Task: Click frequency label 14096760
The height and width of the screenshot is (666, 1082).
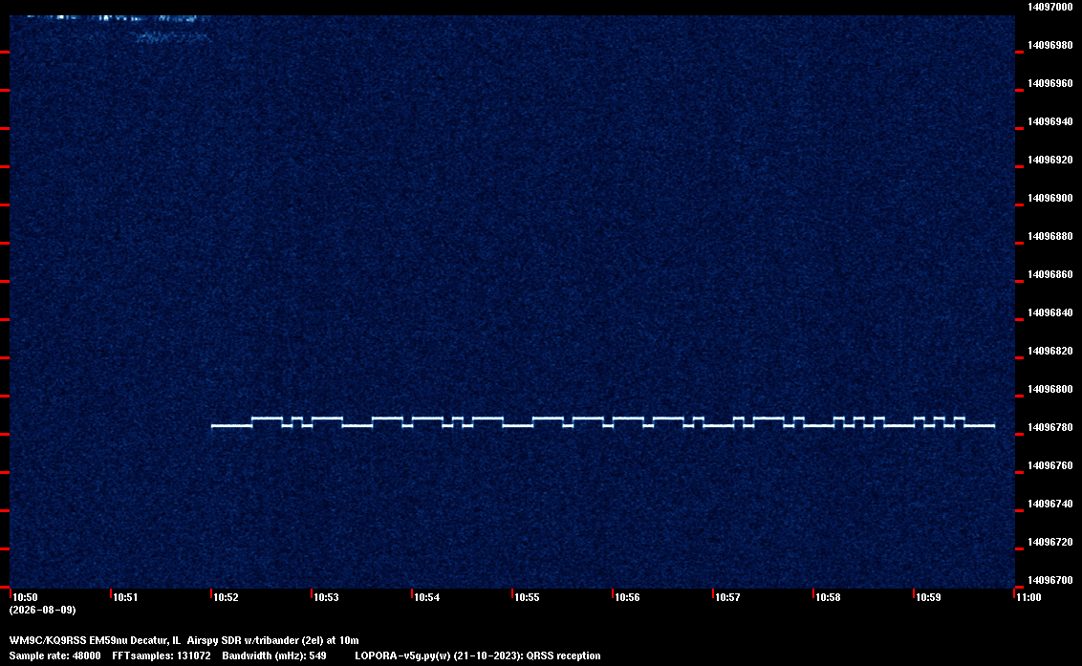Action: [1050, 465]
